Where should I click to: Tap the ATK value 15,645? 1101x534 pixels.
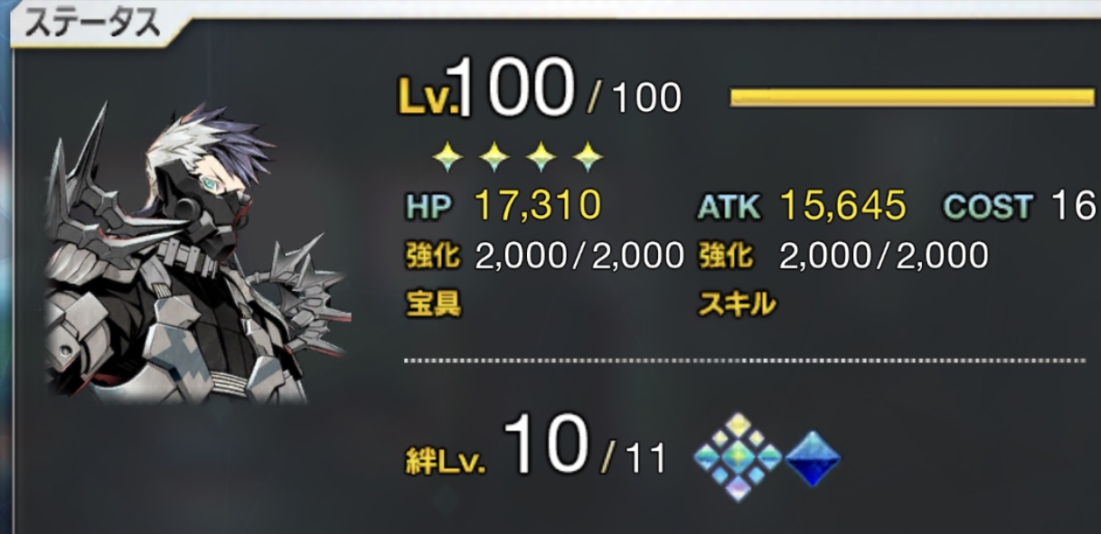(842, 207)
